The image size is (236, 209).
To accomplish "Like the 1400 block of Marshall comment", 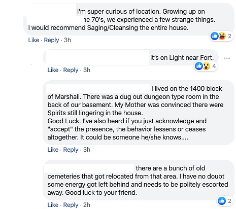I will 53,150.
